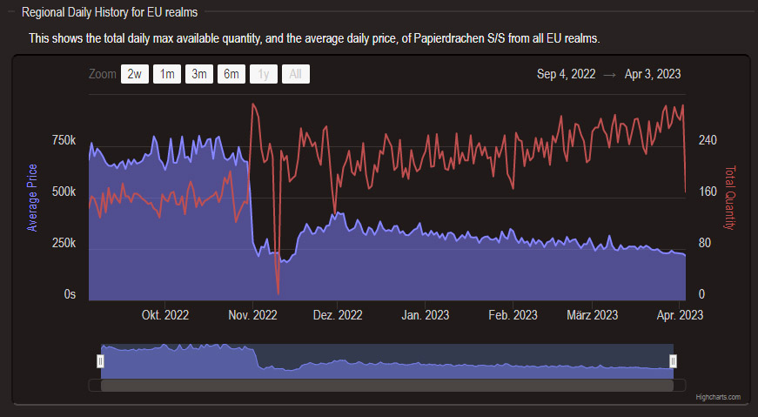The image size is (758, 417).
Task: Click the 240 quantity axis label
Action: click(x=708, y=141)
